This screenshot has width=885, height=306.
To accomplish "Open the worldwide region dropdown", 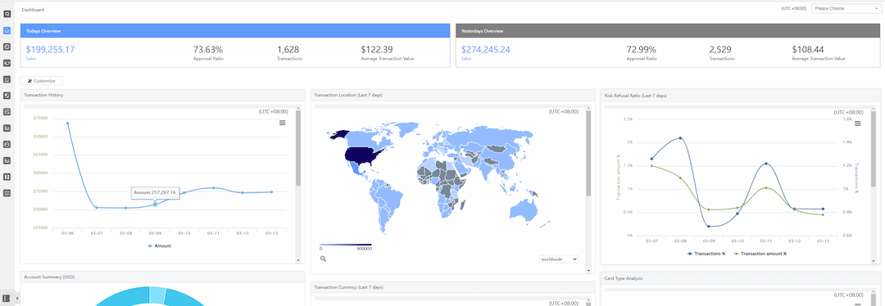I will click(x=559, y=259).
